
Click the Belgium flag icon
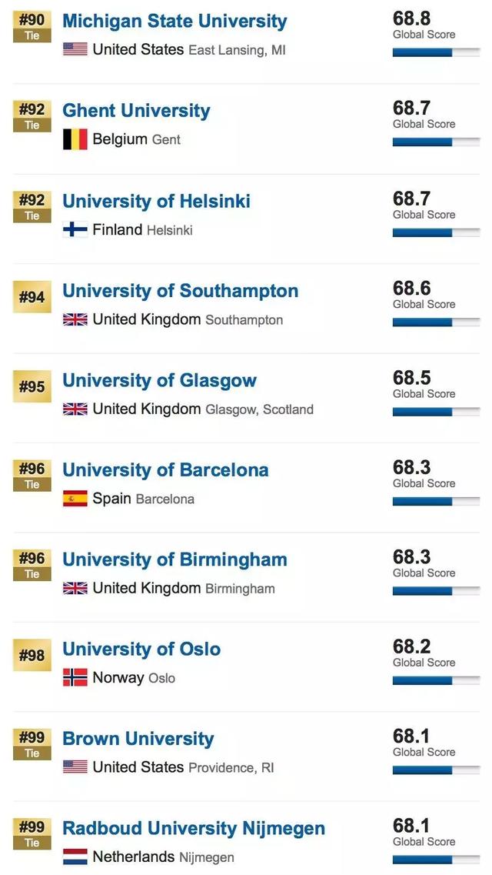click(x=75, y=139)
